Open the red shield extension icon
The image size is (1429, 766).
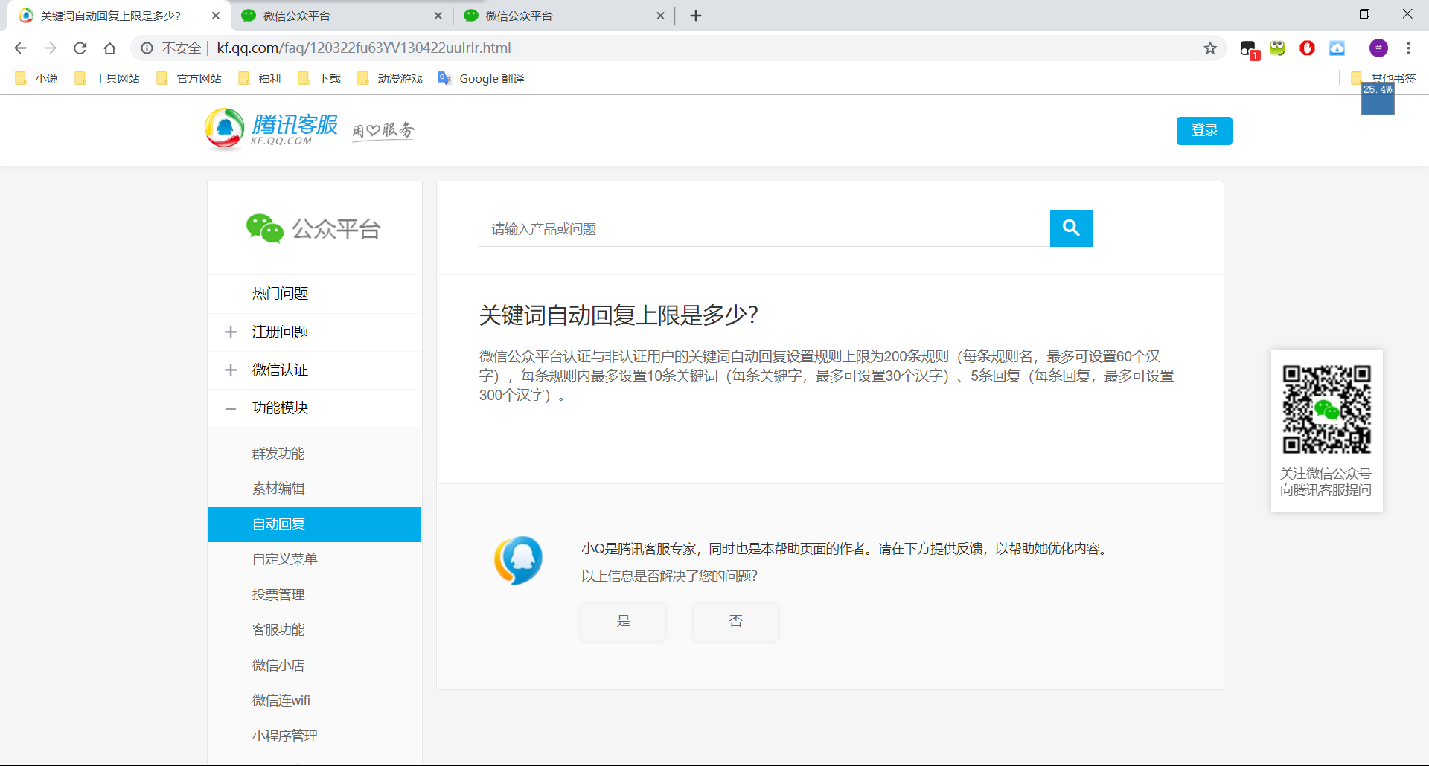[1308, 48]
